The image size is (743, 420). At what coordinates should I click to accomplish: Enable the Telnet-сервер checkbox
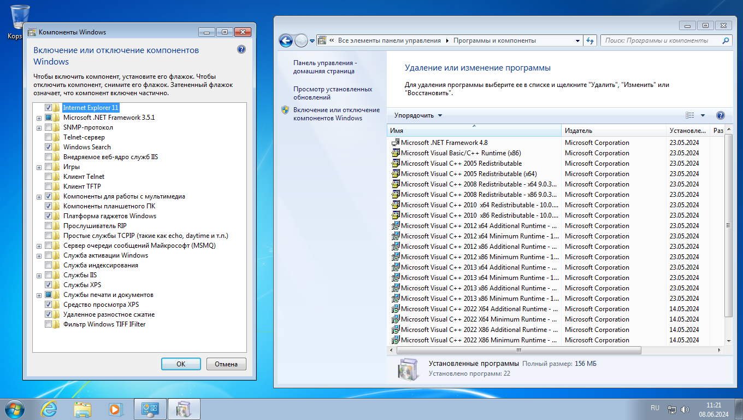tap(49, 137)
